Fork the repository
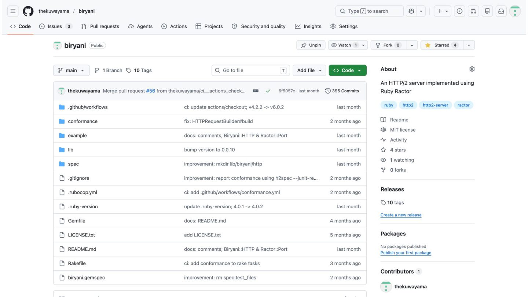Screen dimensions: 528x297 [x=388, y=45]
